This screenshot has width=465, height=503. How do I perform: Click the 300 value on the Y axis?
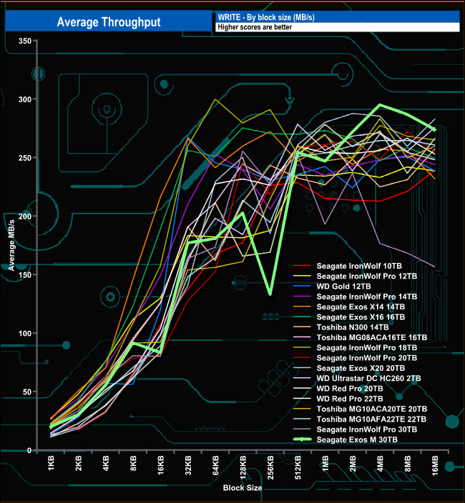click(x=25, y=99)
